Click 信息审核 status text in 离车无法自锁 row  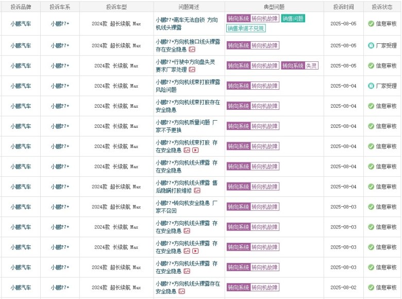(x=387, y=24)
